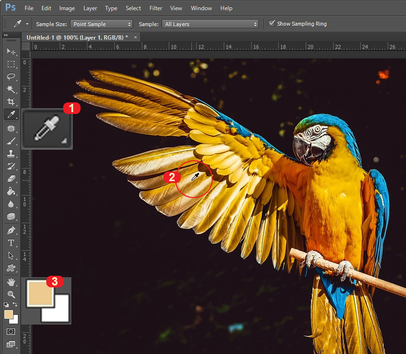Click the ruler origin corner box
Viewport: 406px width, 354px height.
coord(26,46)
